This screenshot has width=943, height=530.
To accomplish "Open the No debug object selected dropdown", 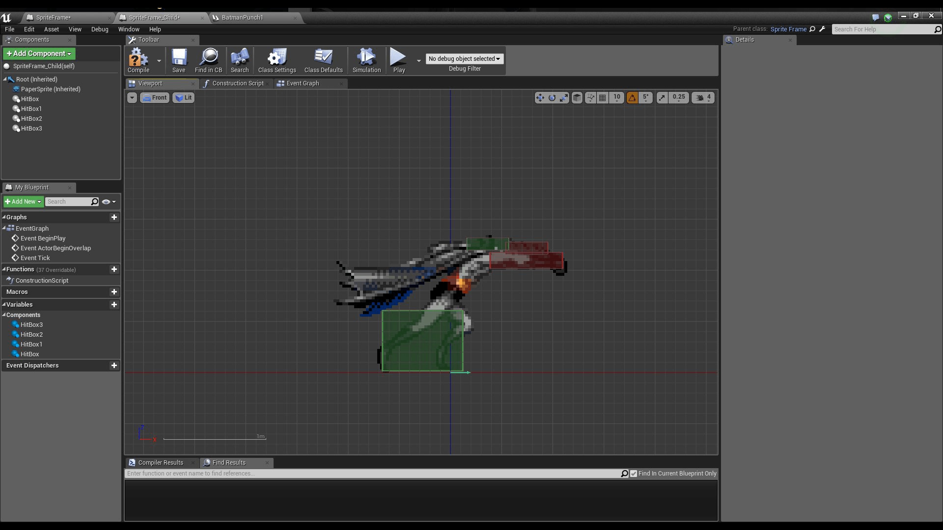I will [464, 58].
